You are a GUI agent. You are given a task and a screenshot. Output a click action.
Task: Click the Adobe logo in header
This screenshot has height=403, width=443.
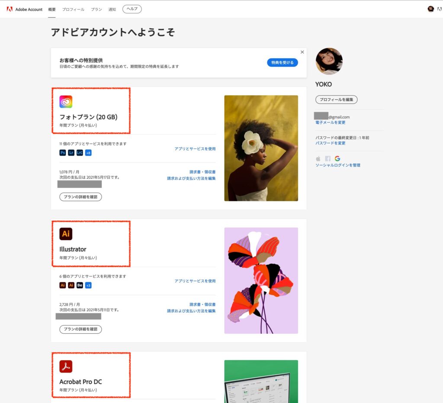coord(10,9)
